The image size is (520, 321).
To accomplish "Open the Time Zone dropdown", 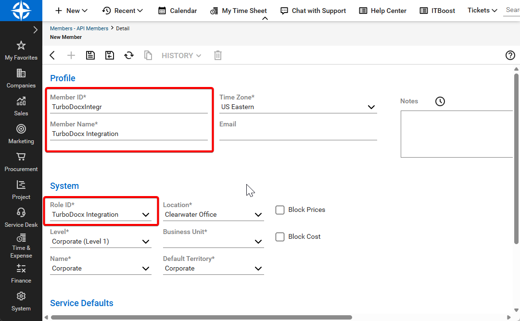I will [298, 107].
